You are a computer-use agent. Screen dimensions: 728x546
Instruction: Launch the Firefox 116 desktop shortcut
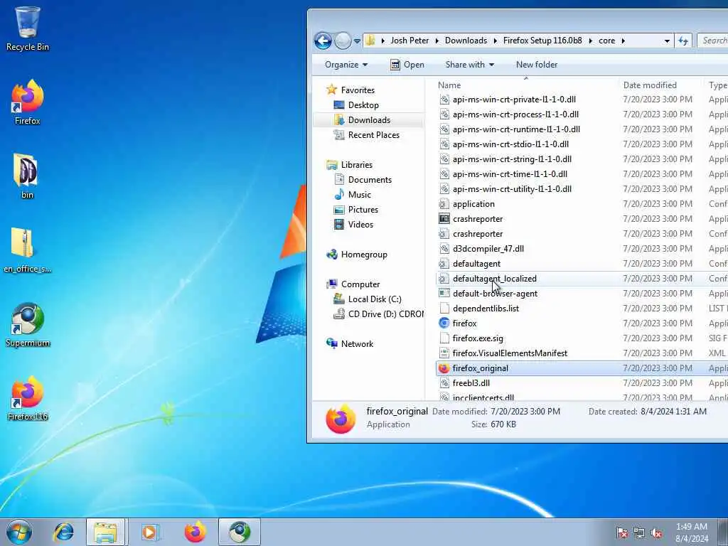tap(28, 398)
